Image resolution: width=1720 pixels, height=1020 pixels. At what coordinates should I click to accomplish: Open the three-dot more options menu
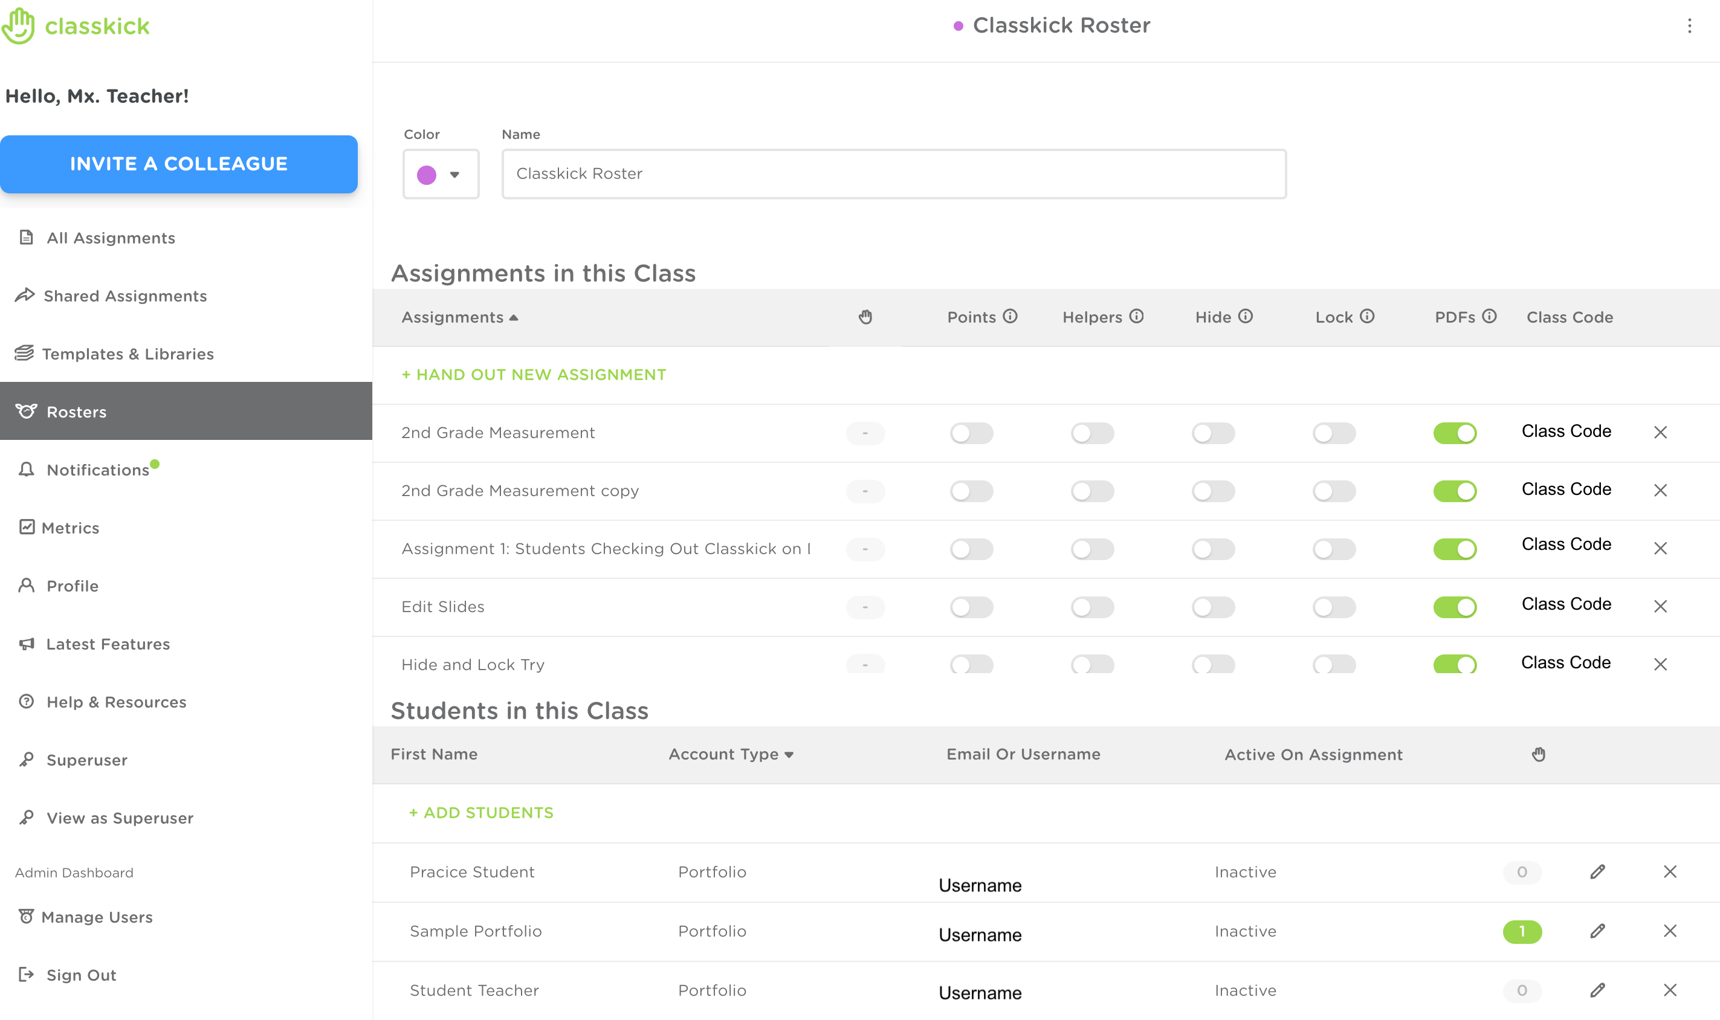1689,26
